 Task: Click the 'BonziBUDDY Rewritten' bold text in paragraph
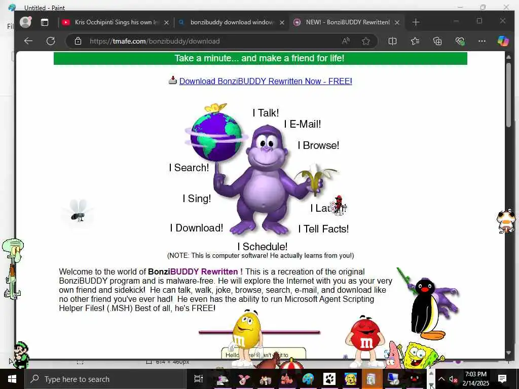click(193, 272)
